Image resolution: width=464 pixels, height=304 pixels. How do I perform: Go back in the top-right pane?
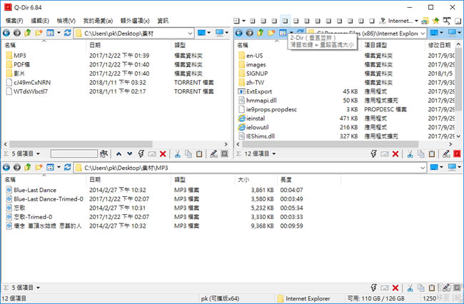tap(239, 33)
